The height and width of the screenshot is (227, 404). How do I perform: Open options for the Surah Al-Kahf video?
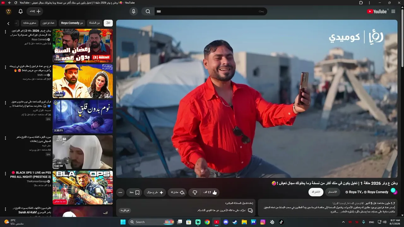pos(5,209)
